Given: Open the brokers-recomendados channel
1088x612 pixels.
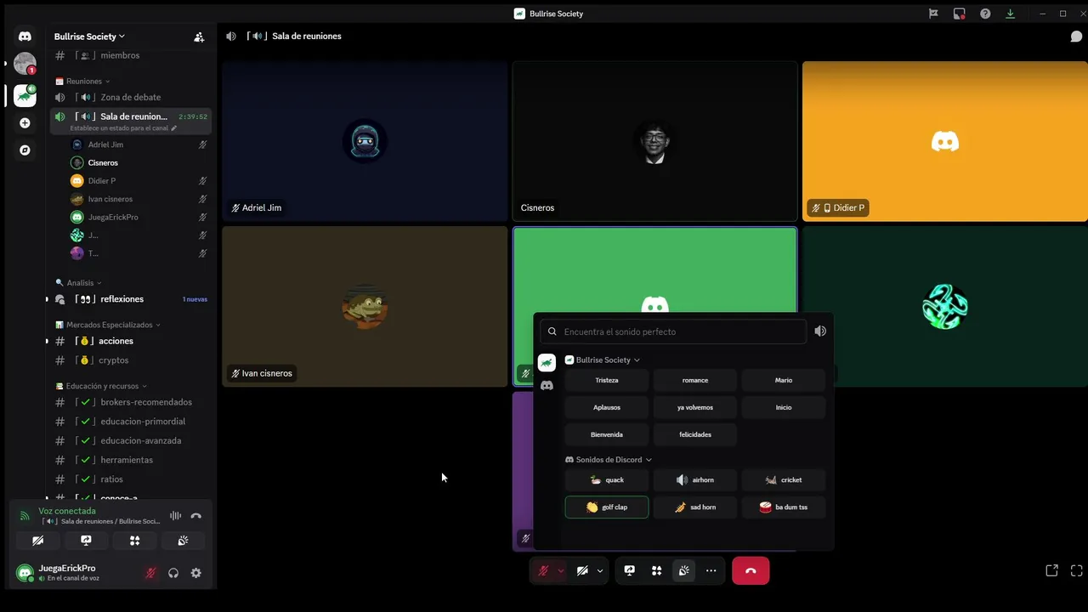Looking at the screenshot, I should coord(130,402).
